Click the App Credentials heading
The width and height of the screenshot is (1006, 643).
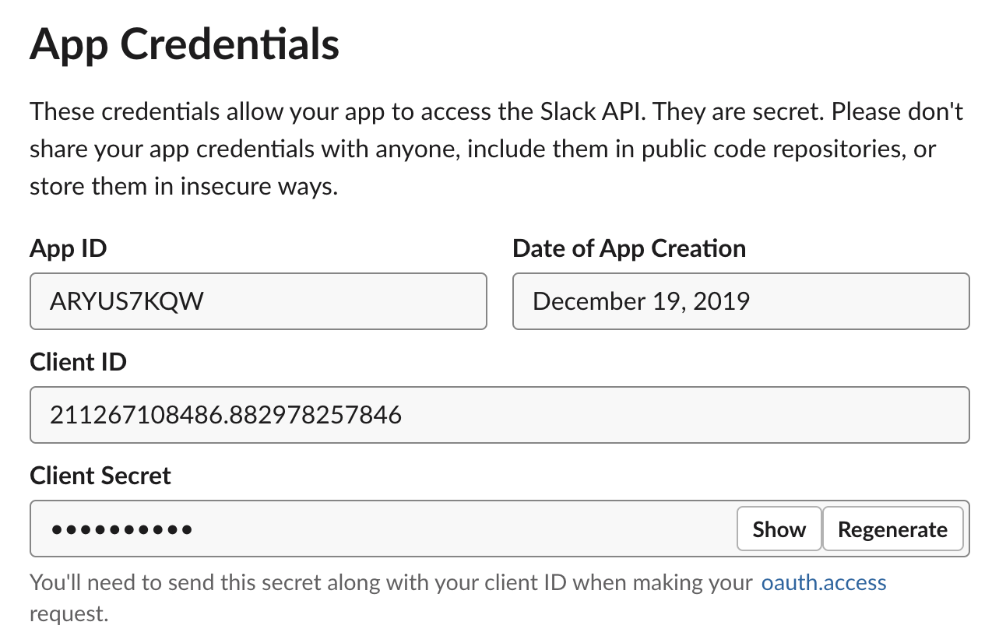[185, 44]
